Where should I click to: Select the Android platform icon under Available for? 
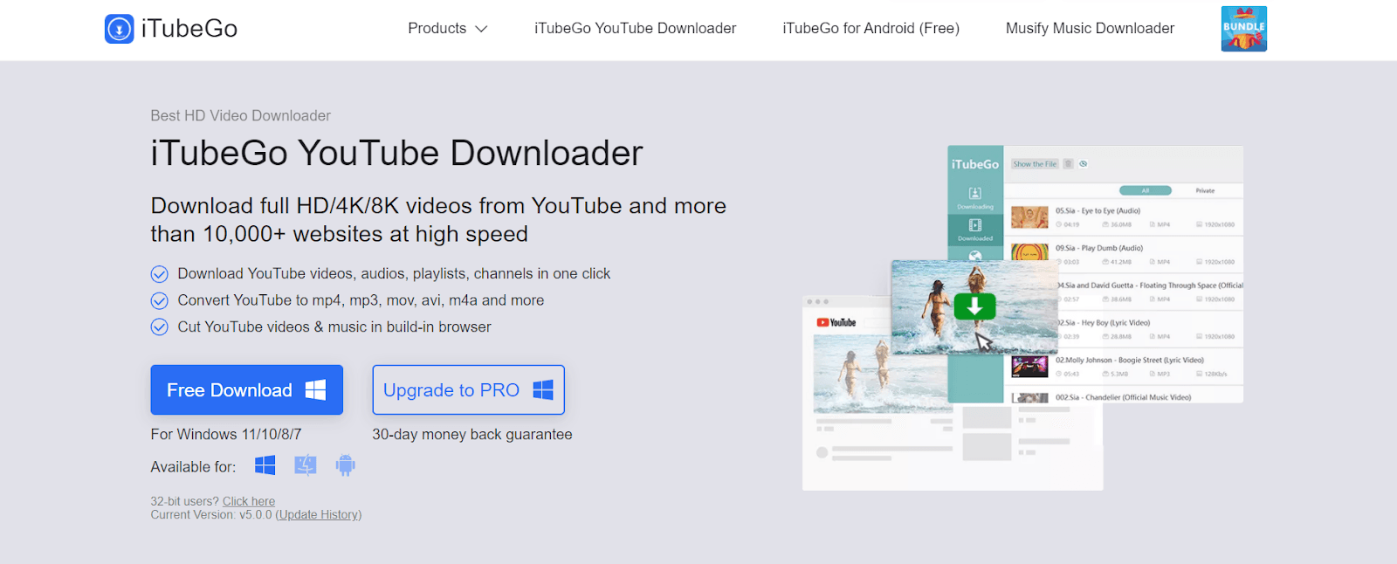pyautogui.click(x=346, y=466)
